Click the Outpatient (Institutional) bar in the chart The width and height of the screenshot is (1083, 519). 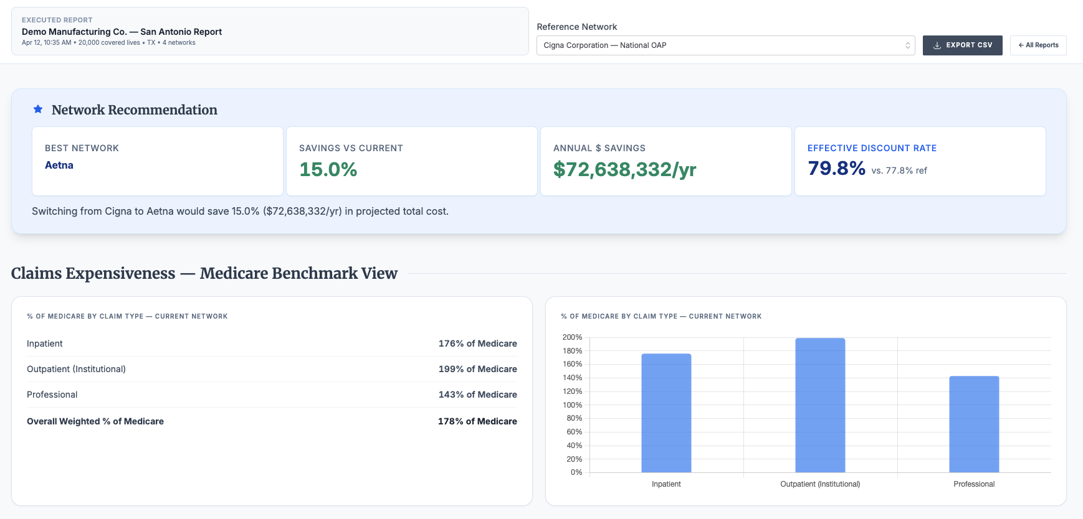[x=820, y=405]
